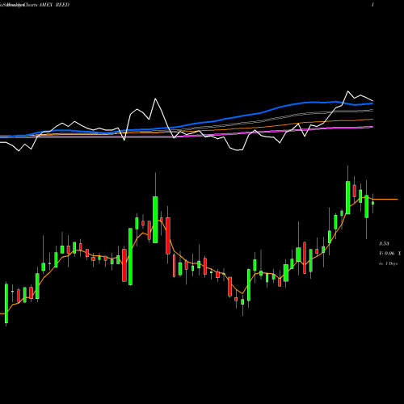Click the '3.53' price value
Viewport: 404px width, 404px height.
pyautogui.click(x=384, y=244)
